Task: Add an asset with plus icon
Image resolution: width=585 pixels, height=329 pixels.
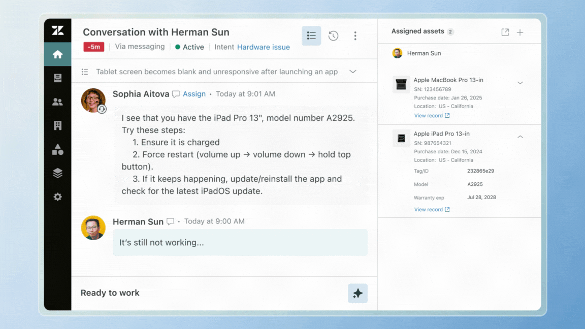Action: (520, 32)
